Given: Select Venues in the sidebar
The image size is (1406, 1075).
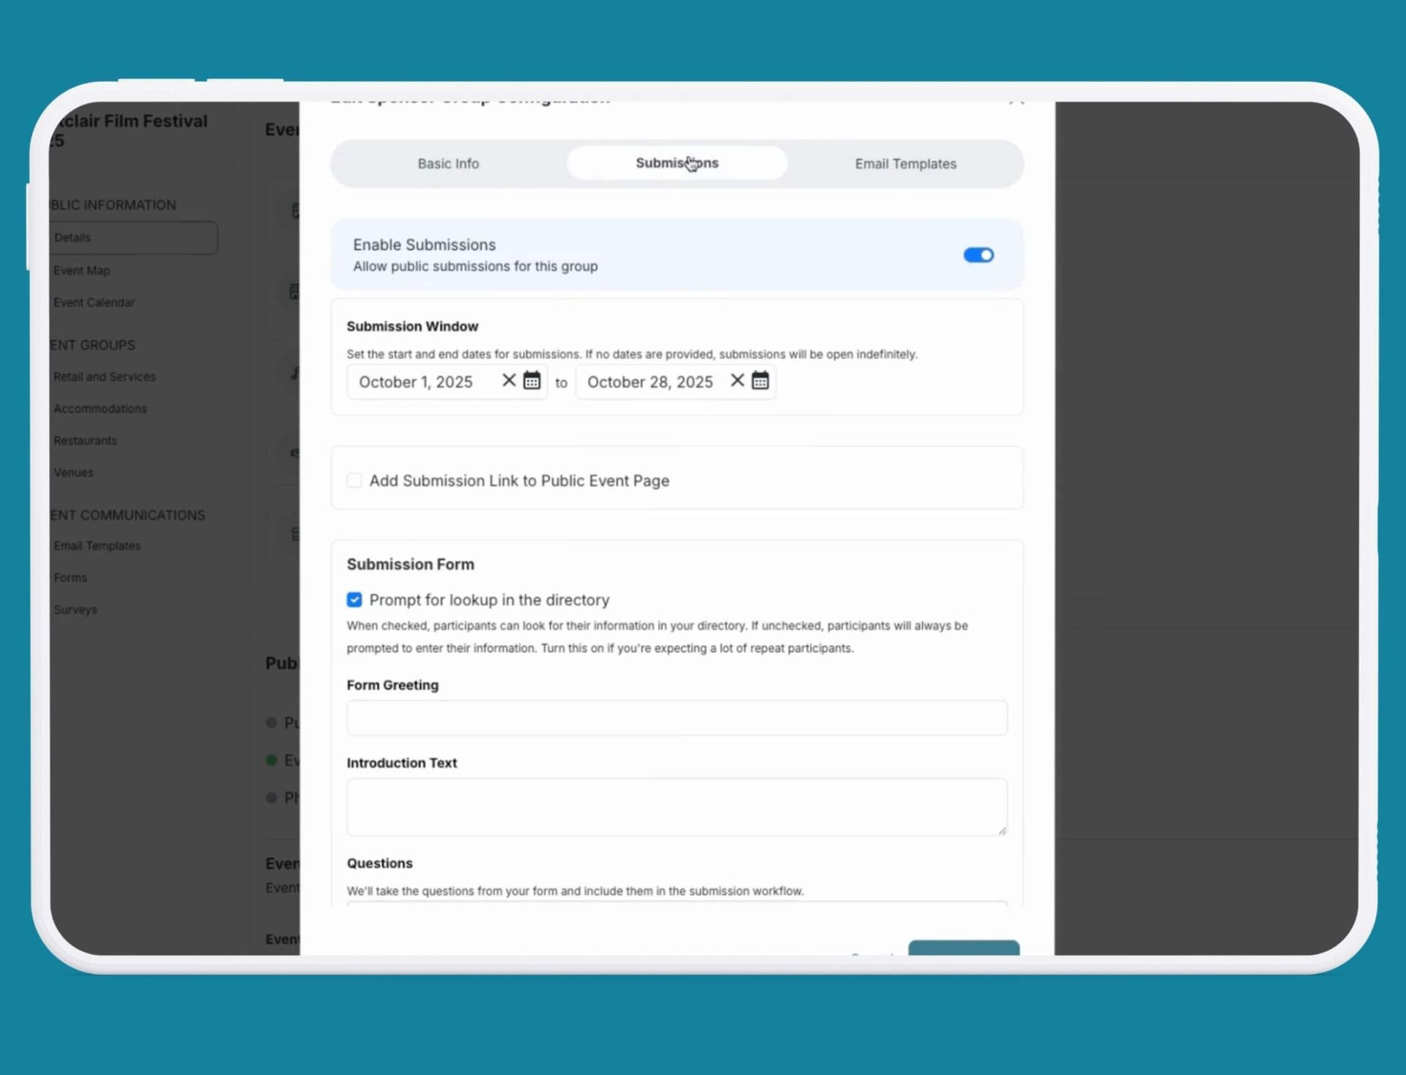Looking at the screenshot, I should pyautogui.click(x=73, y=472).
